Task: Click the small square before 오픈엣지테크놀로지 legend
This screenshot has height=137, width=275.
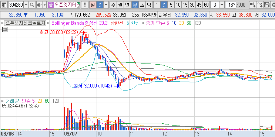Action: [x=2, y=23]
